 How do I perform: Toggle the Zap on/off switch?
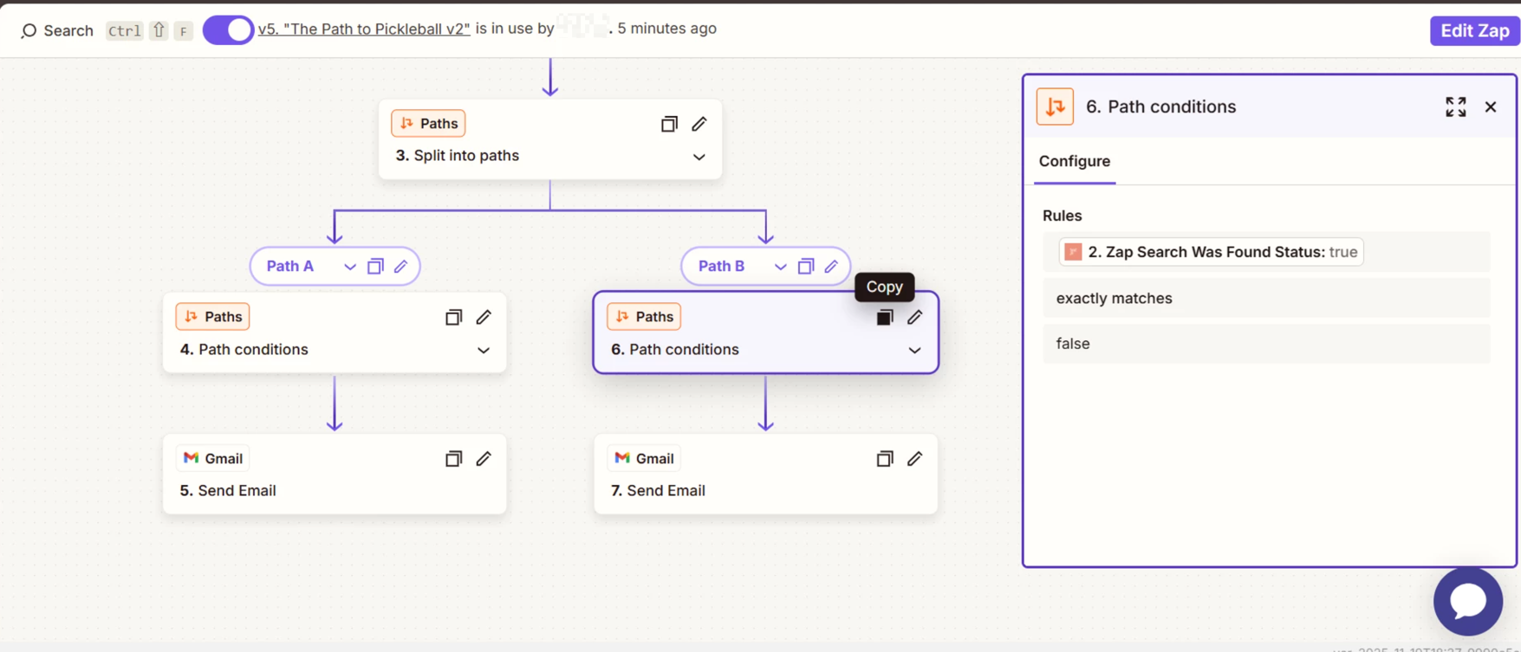click(228, 30)
